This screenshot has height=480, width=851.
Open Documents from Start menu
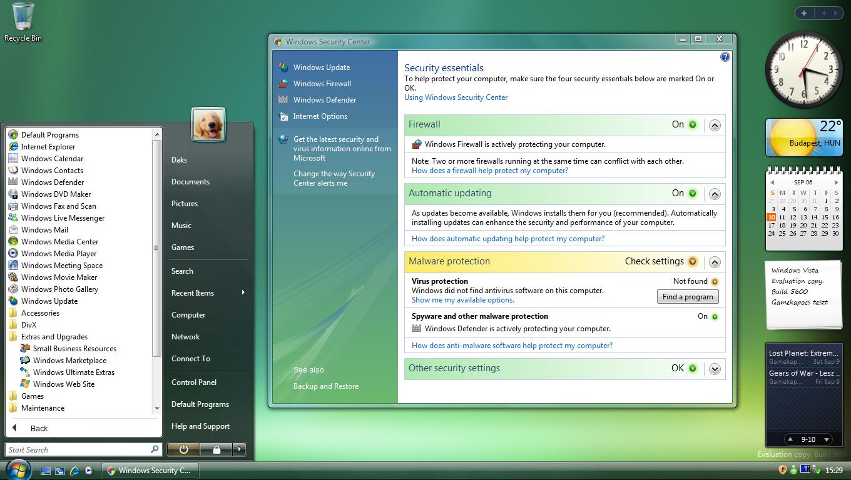coord(190,181)
